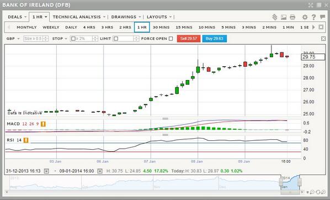330x200 pixels.
Task: Adjust the Size field stepper arrows
Action: tap(45, 39)
